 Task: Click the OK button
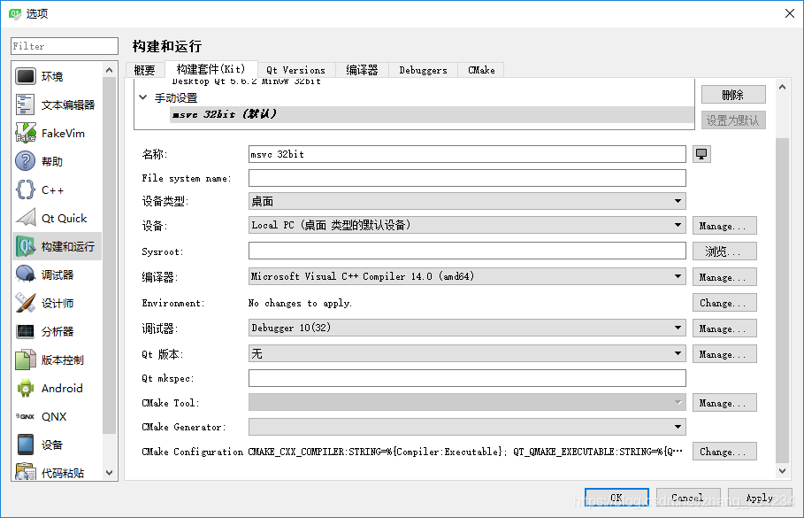(616, 498)
